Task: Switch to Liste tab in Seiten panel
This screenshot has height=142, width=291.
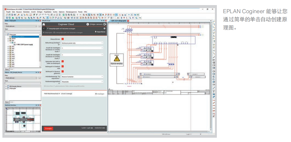Action: [12, 69]
